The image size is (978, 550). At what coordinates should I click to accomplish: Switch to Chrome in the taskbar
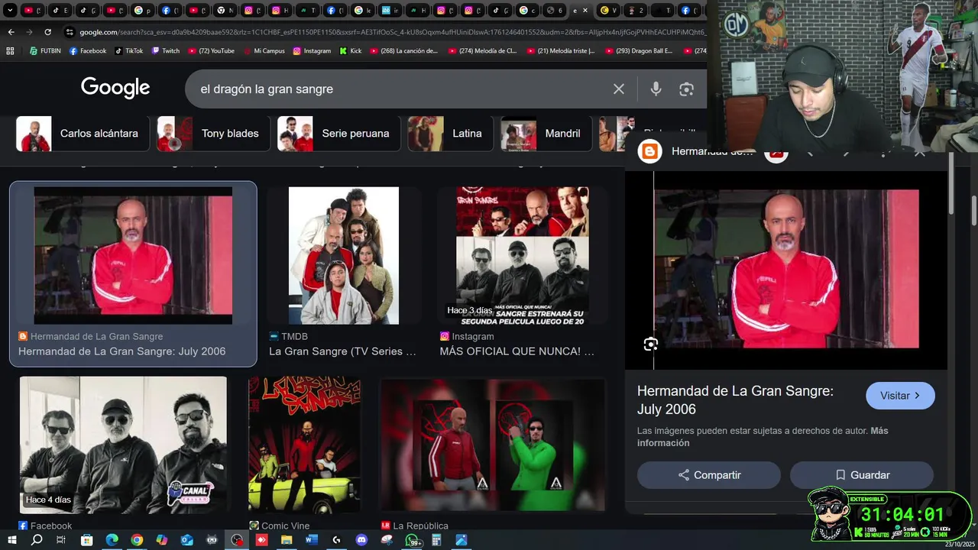click(137, 540)
